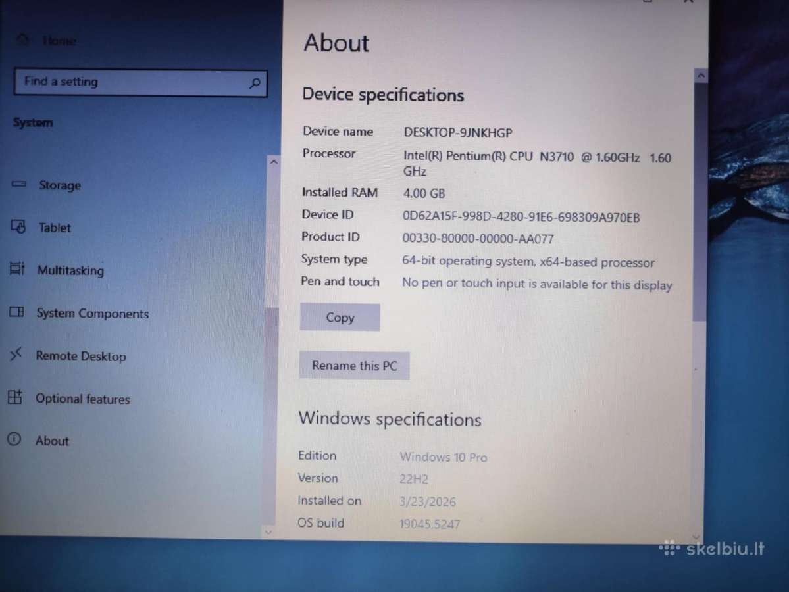Select Remote Desktop in sidebar
This screenshot has width=789, height=592.
80,356
